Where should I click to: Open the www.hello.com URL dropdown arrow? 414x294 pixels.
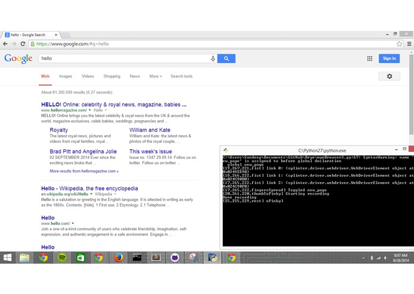point(73,223)
